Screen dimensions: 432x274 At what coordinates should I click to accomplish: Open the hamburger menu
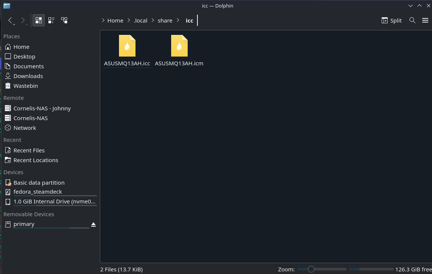tap(425, 20)
